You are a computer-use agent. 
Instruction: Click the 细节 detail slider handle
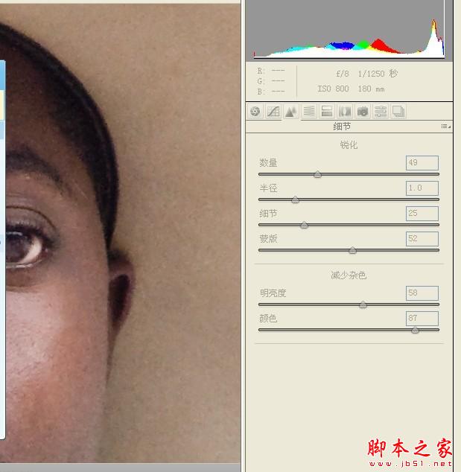click(304, 225)
